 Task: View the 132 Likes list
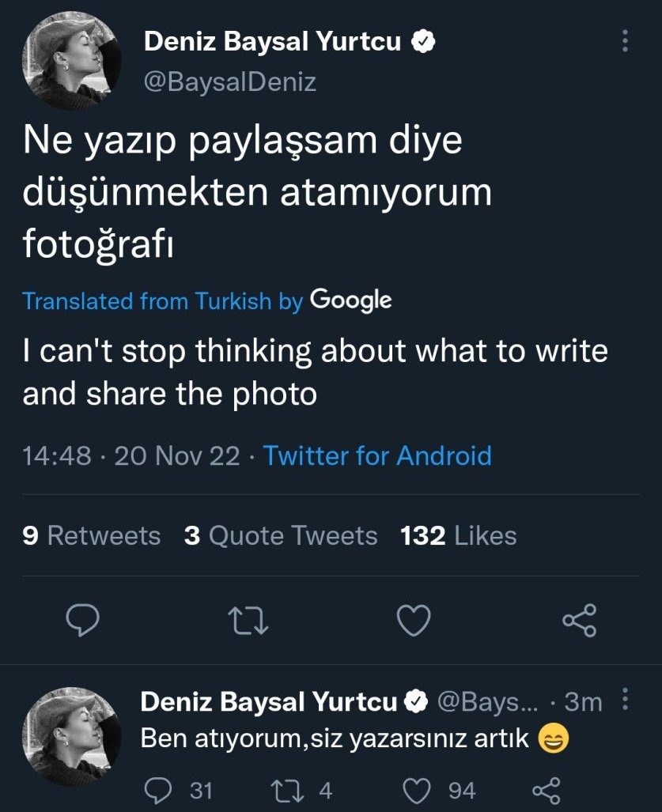pos(459,536)
